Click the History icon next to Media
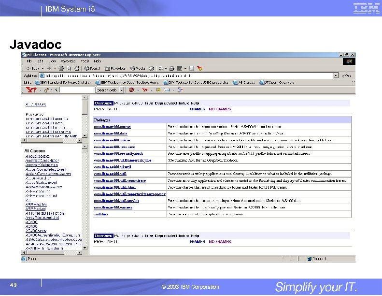The height and width of the screenshot is (296, 382). click(152, 69)
